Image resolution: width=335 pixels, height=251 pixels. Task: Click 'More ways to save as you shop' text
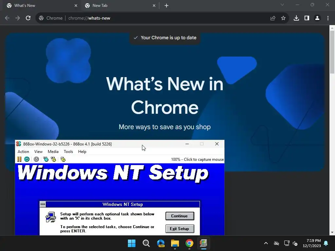coord(165,127)
